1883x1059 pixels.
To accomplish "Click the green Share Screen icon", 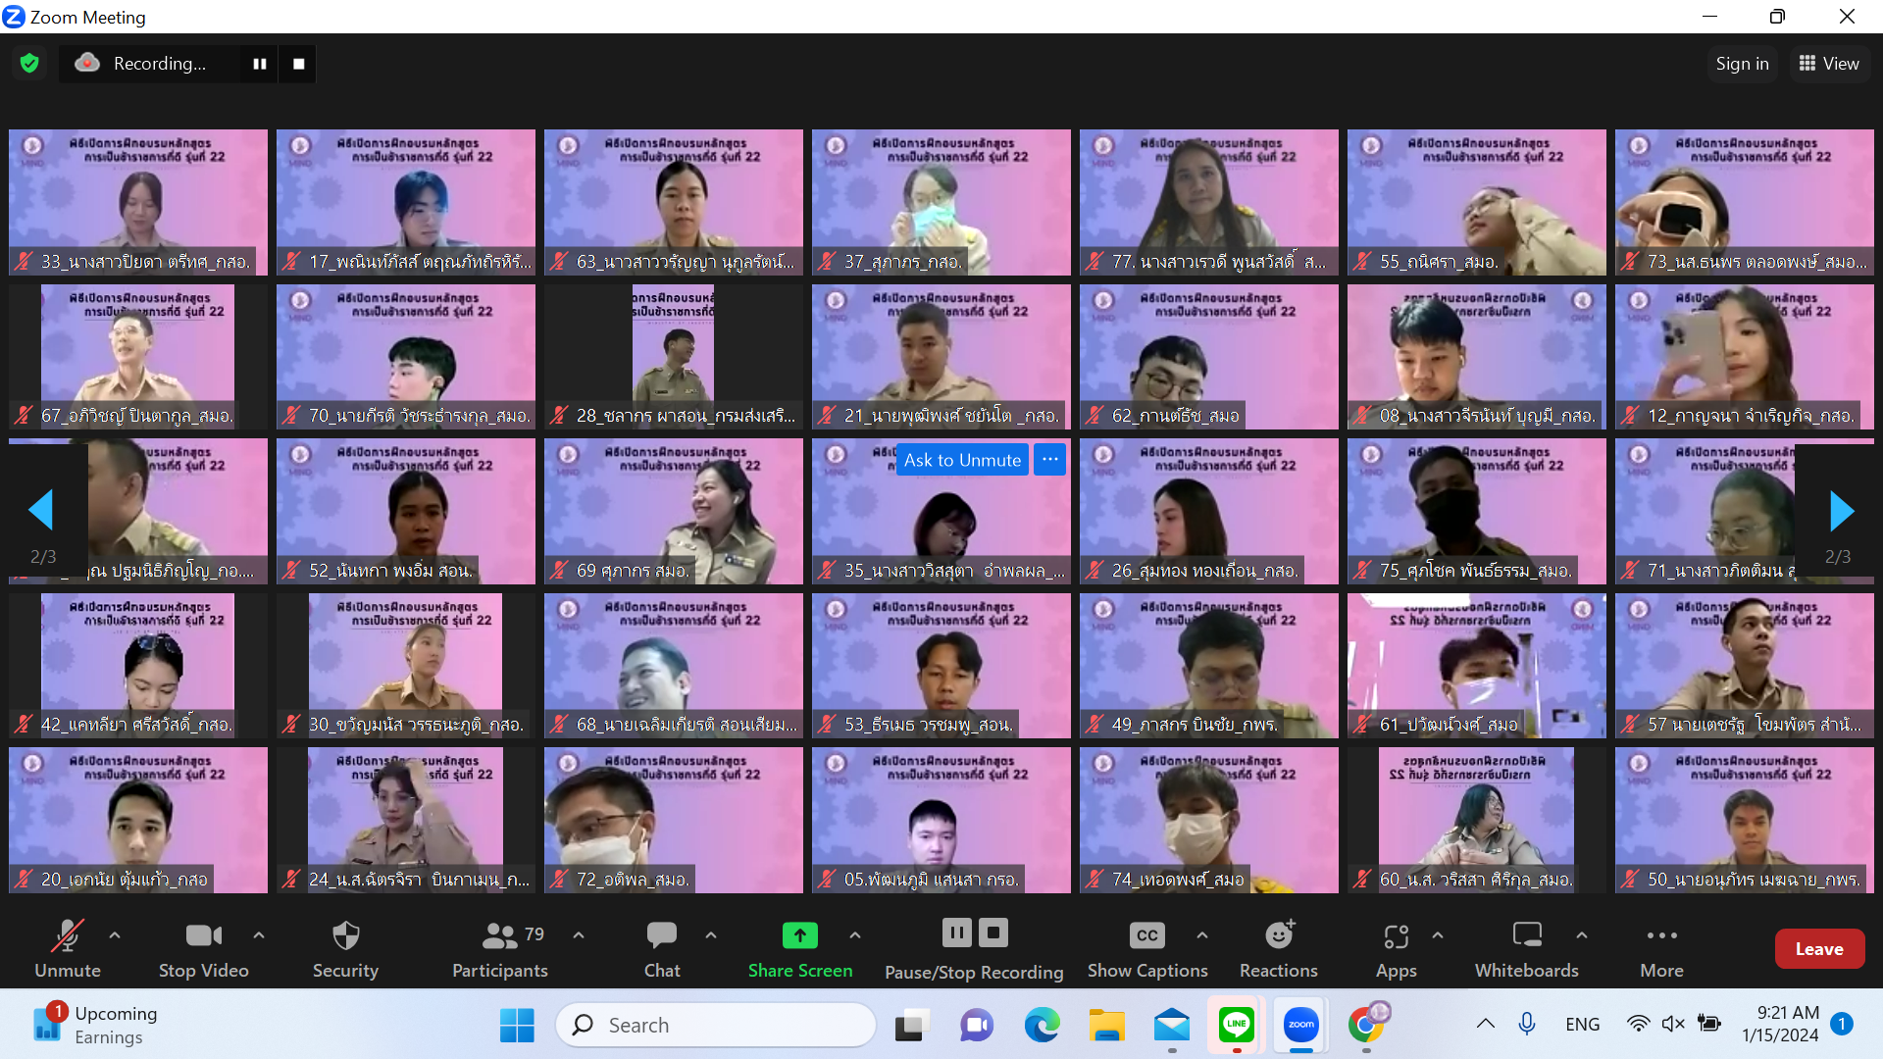I will coord(799,935).
